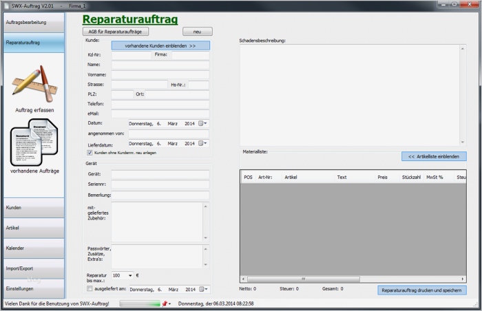482x311 pixels.
Task: Click the Strasse input field
Action: 140,85
